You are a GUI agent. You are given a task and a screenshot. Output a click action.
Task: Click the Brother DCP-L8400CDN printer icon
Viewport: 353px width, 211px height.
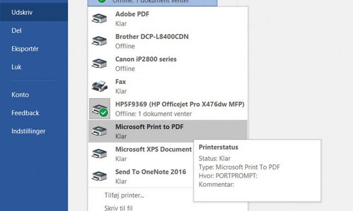click(99, 41)
